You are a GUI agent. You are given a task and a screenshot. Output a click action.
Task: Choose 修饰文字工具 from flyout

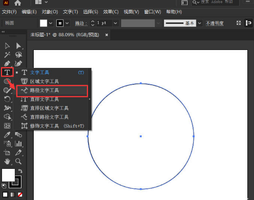click(x=52, y=126)
